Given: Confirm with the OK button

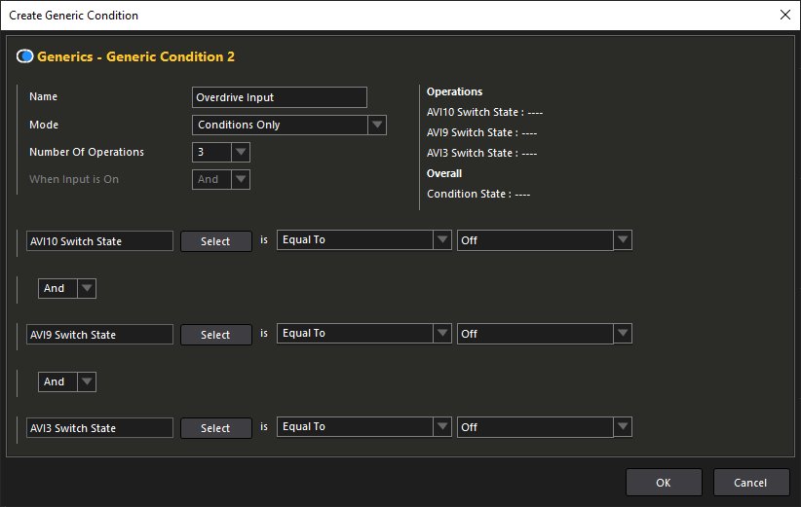Looking at the screenshot, I should [x=664, y=483].
